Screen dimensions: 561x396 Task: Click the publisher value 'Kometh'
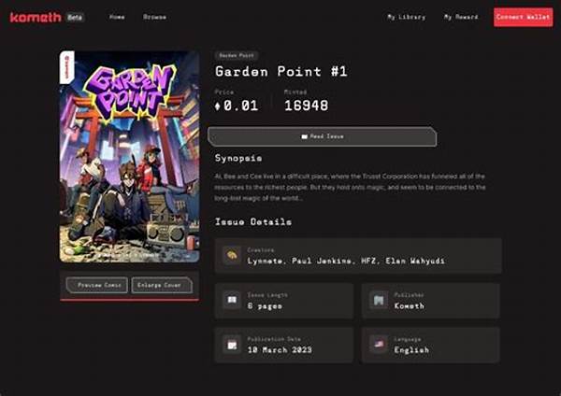pyautogui.click(x=410, y=306)
